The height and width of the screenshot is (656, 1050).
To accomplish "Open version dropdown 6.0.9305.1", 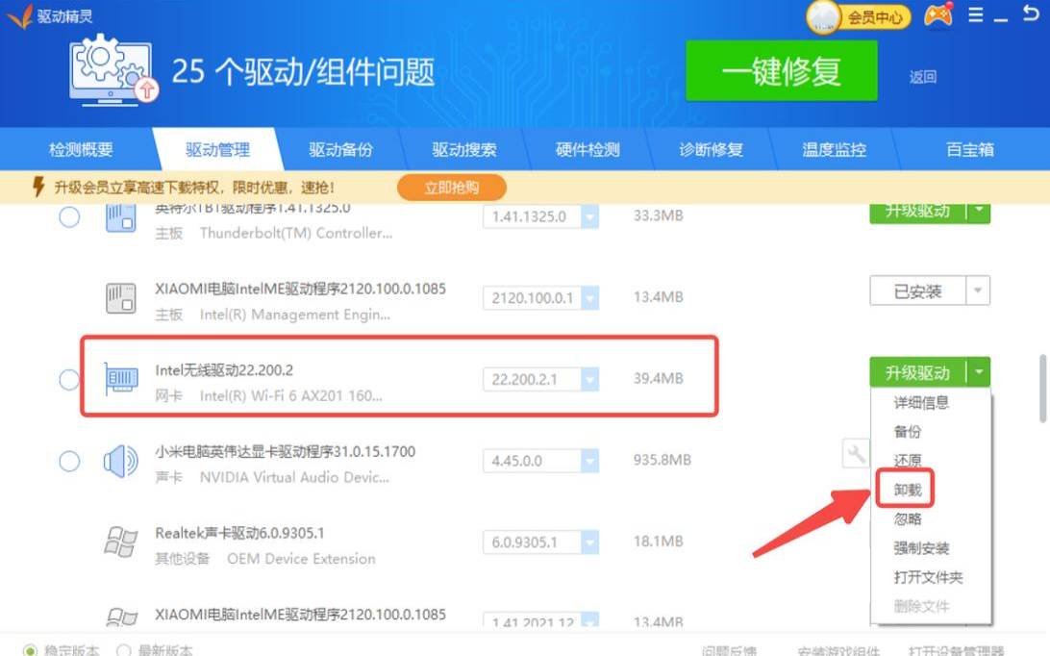I will point(590,542).
